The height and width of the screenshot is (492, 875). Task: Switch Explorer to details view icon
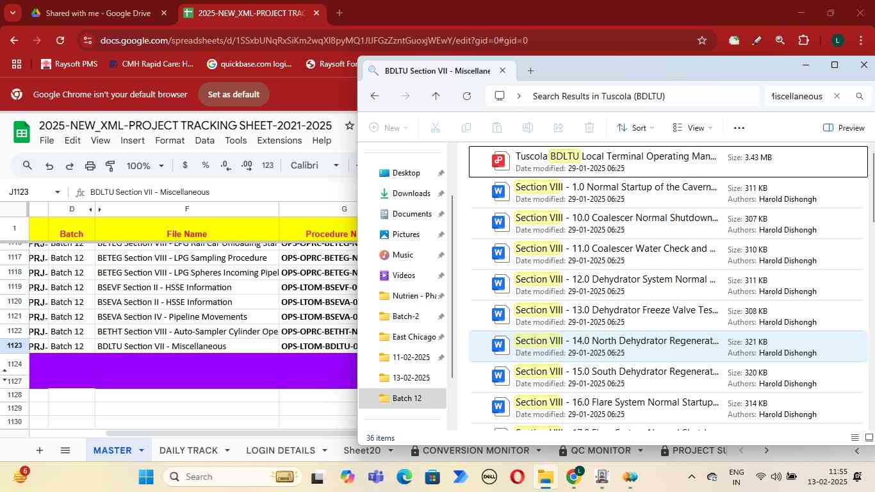855,438
